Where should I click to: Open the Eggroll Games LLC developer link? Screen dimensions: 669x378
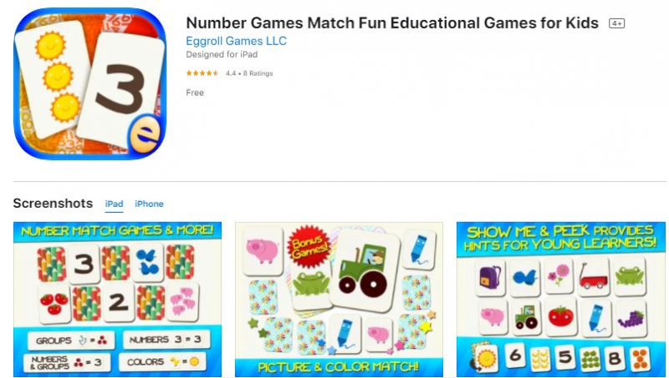coord(236,41)
